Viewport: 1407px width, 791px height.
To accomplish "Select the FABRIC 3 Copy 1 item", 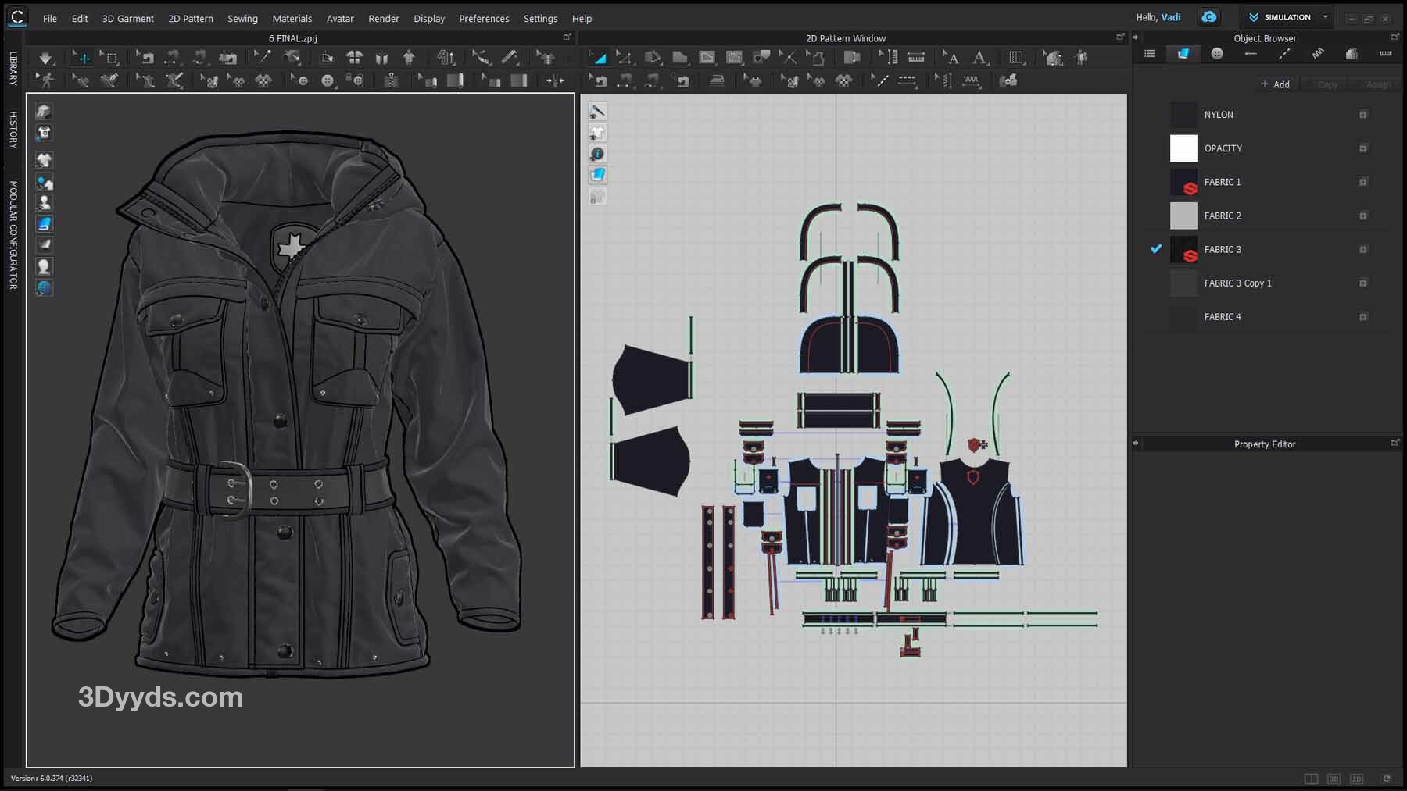I will pos(1237,283).
